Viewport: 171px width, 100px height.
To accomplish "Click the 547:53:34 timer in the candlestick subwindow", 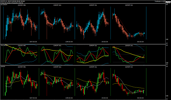I will click(33, 98).
